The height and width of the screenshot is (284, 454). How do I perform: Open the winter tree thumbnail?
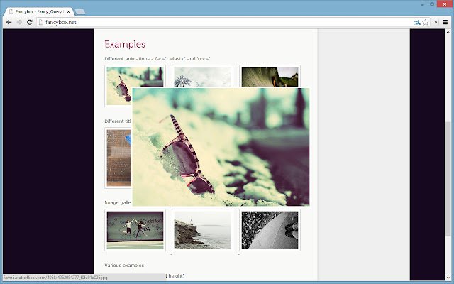click(202, 76)
